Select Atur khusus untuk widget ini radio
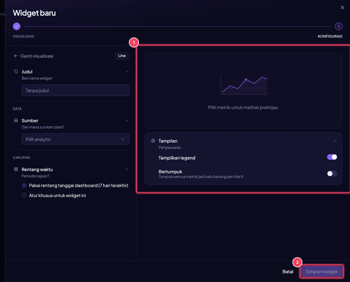350x282 pixels. [x=24, y=195]
